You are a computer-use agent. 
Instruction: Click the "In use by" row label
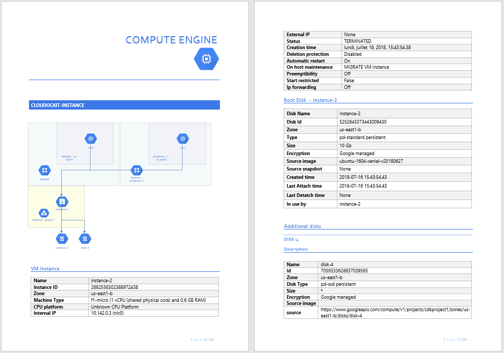coord(297,204)
